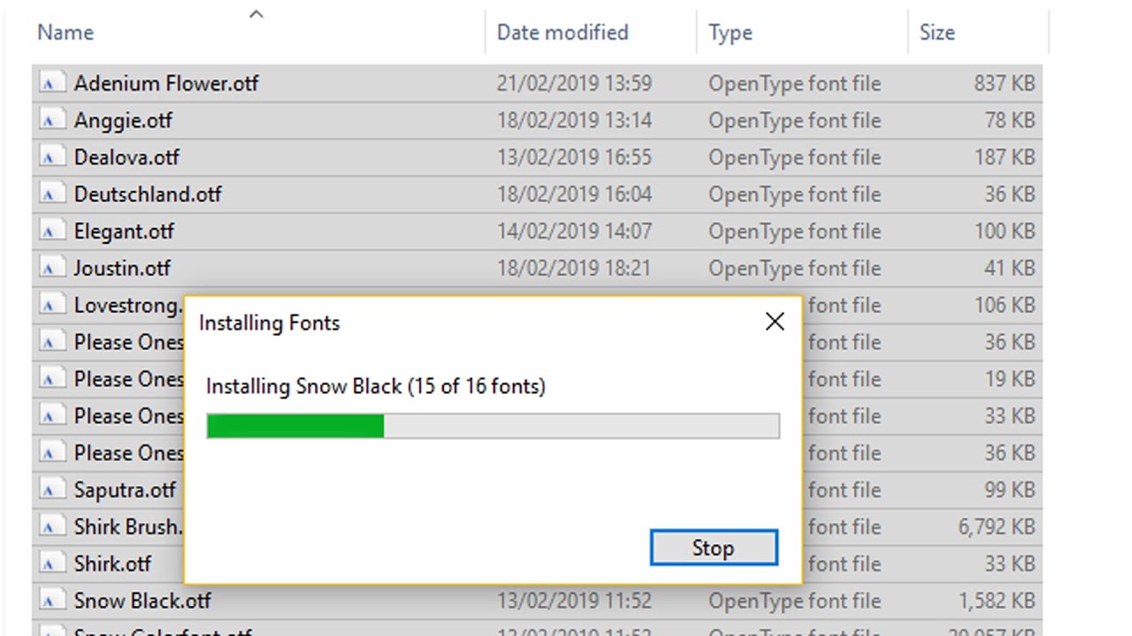Sort files by the Type column header
Screen dimensions: 1132x636
coord(730,33)
